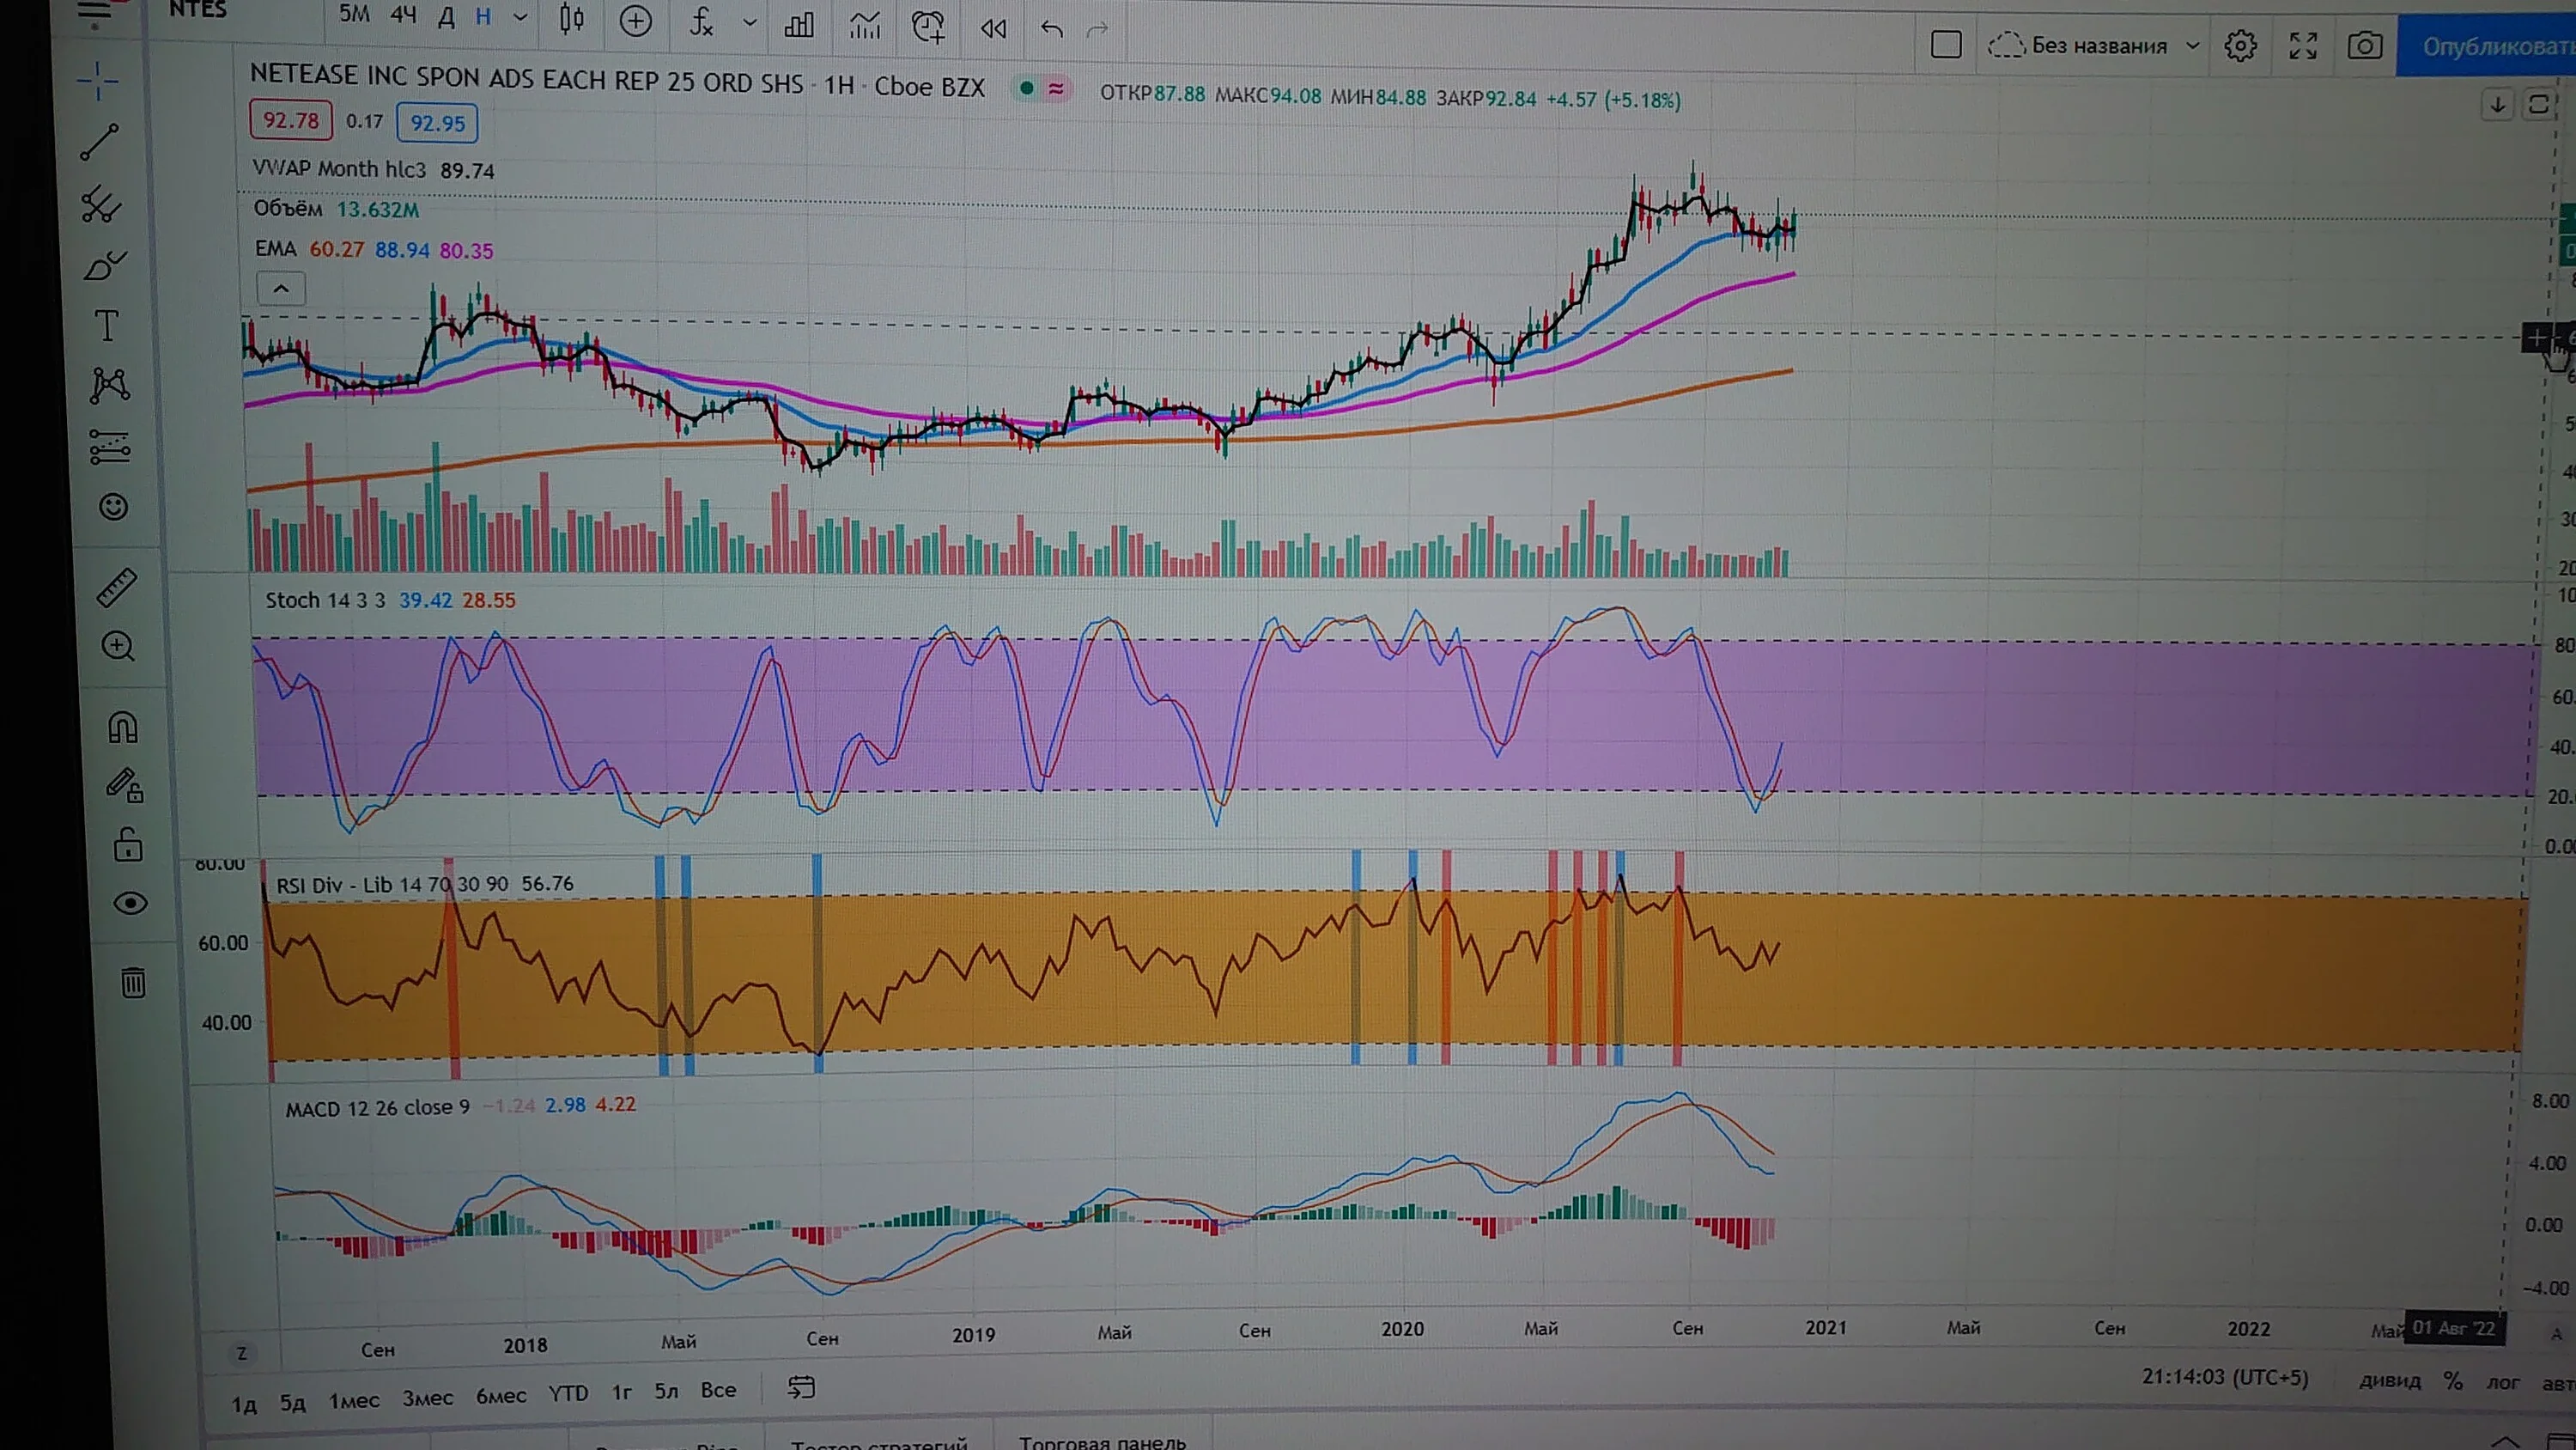
Task: Open the timezone selector 21:14:03 (UTC+5)
Action: [x=2225, y=1377]
